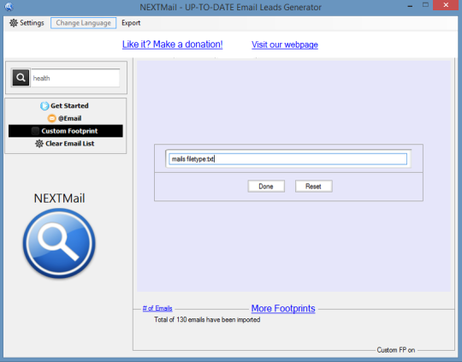Click the Get Started play icon

coord(44,106)
